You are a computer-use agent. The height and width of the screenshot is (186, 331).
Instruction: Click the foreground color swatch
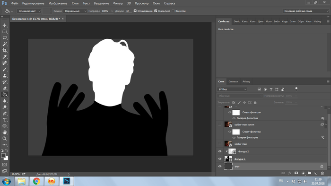click(3, 156)
